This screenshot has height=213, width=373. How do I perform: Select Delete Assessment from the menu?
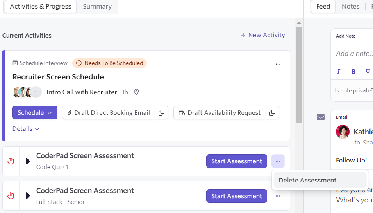307,180
